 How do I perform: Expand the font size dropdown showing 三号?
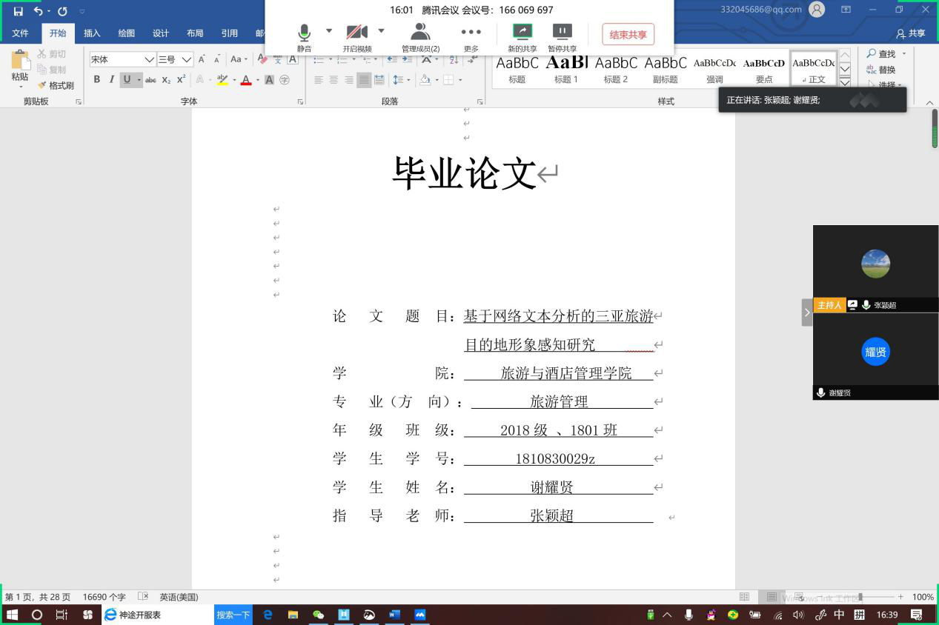(187, 59)
